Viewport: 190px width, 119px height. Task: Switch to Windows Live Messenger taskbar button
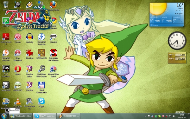pos(21,116)
